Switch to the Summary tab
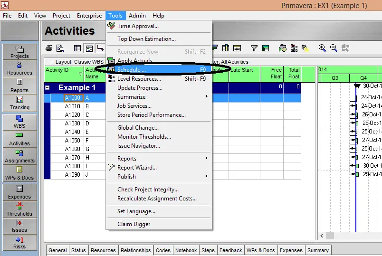 point(318,250)
